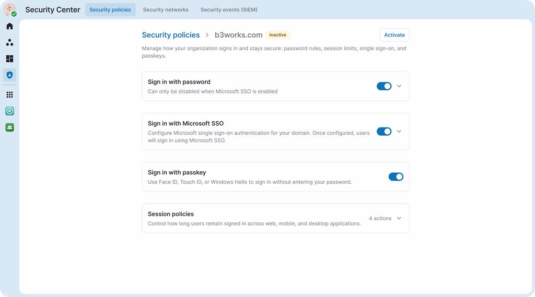Toggle off Sign in with password

coord(384,86)
